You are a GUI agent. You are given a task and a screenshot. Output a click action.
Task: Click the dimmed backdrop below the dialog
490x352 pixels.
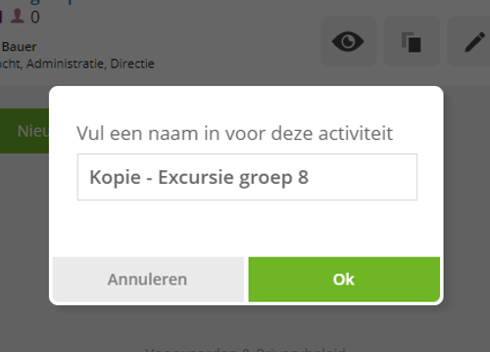245,326
